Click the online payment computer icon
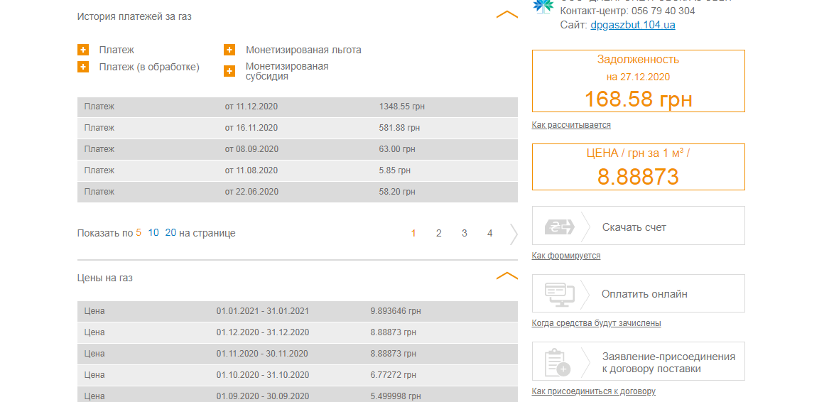The width and height of the screenshot is (829, 402). (559, 294)
